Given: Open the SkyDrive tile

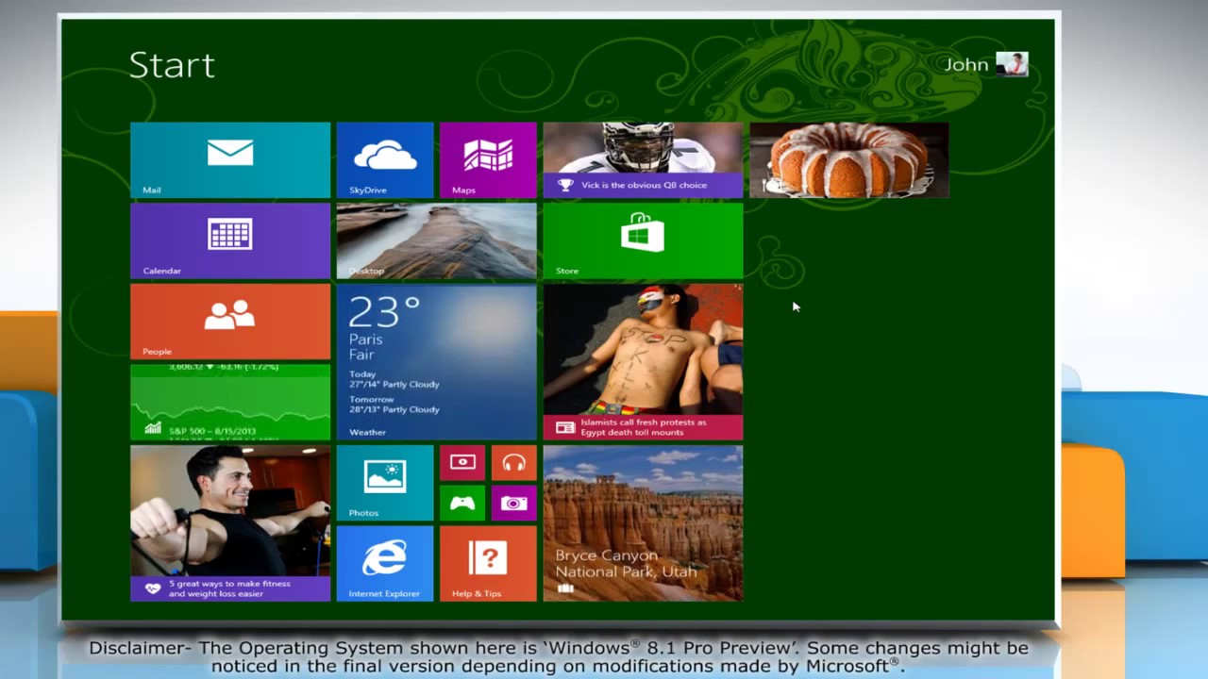Looking at the screenshot, I should [x=385, y=159].
